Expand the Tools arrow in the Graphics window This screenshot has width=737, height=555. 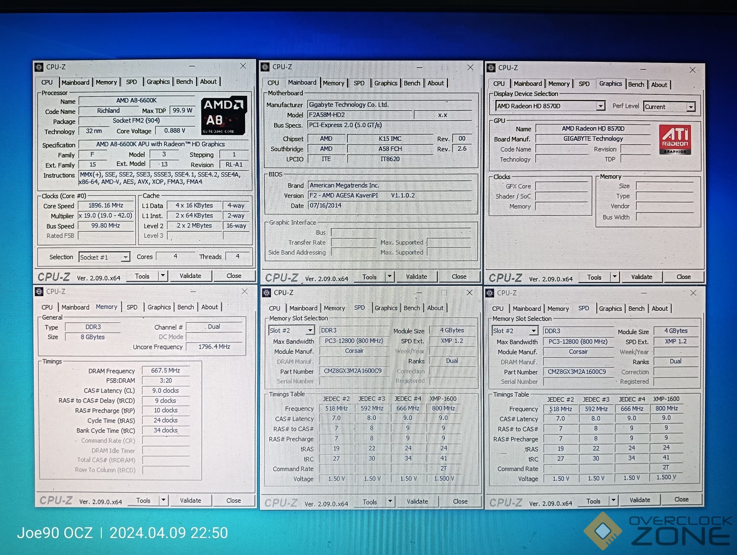pos(614,277)
